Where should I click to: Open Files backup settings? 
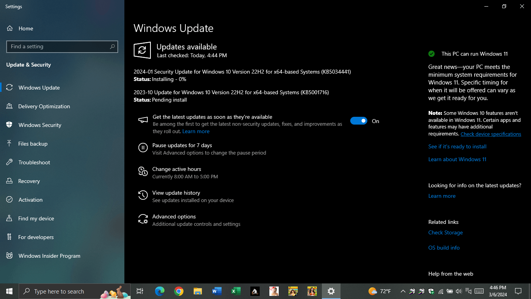point(62,144)
